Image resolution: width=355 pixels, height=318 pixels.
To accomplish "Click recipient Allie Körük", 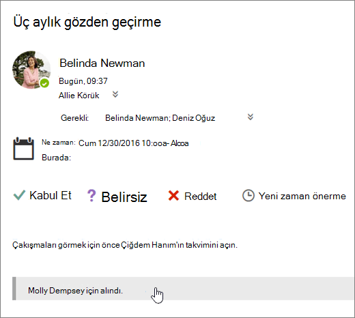I will tap(79, 96).
